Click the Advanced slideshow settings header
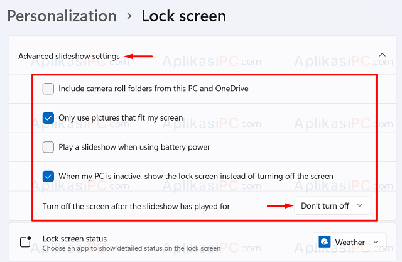Viewport: 402px width, 262px height. coord(69,56)
